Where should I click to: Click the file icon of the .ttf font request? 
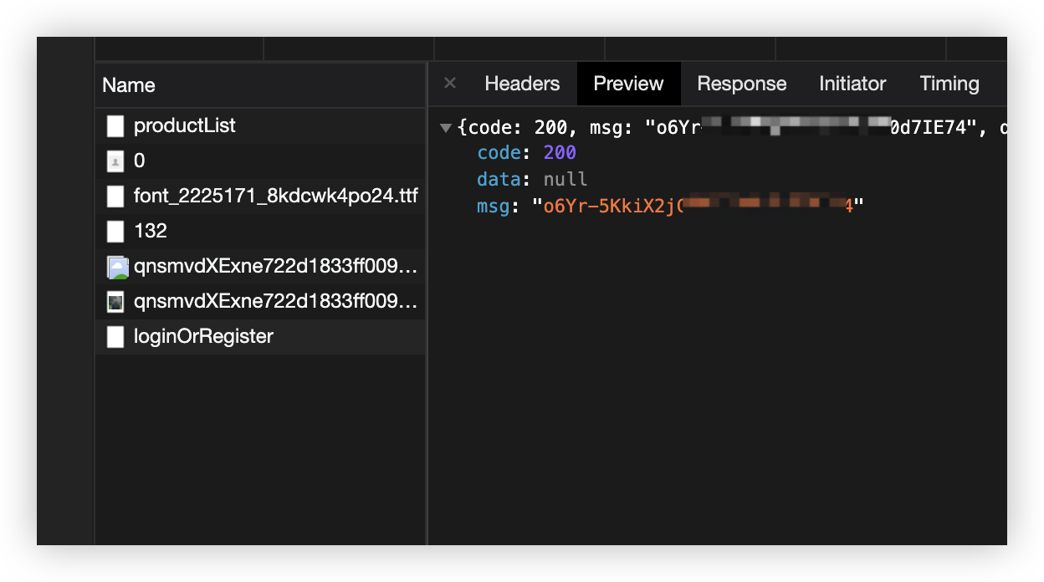pyautogui.click(x=115, y=197)
